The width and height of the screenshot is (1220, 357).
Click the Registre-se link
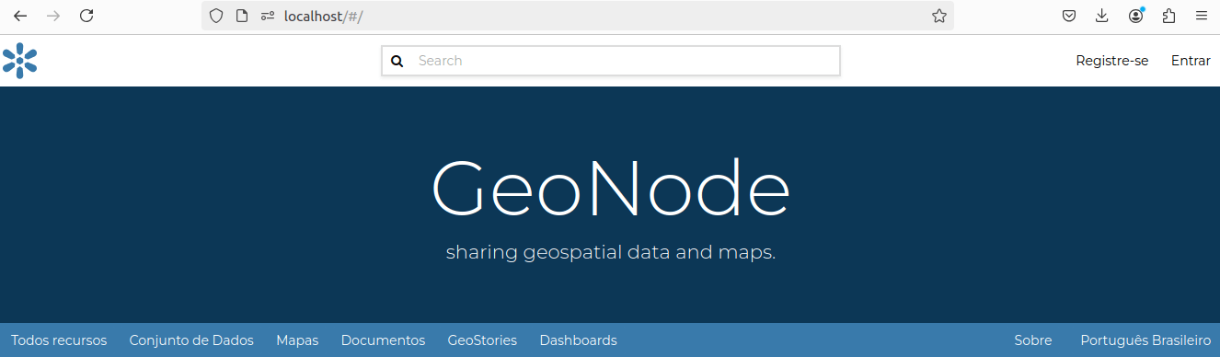[1112, 61]
